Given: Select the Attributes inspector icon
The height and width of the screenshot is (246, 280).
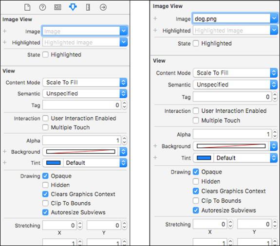Looking at the screenshot, I should (73, 7).
